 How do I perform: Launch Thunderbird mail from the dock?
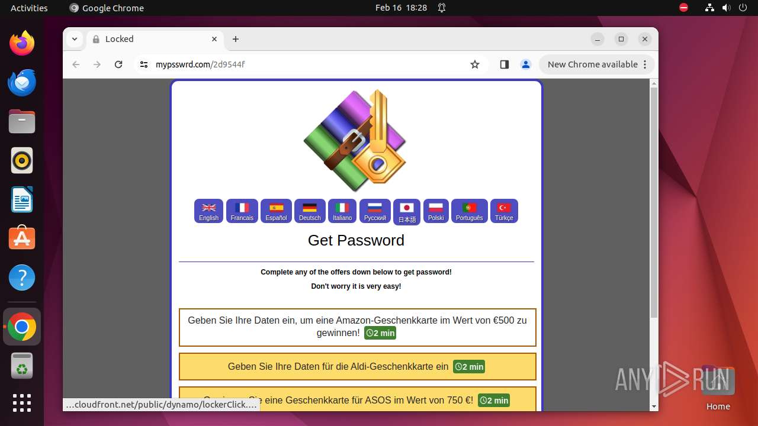(22, 82)
